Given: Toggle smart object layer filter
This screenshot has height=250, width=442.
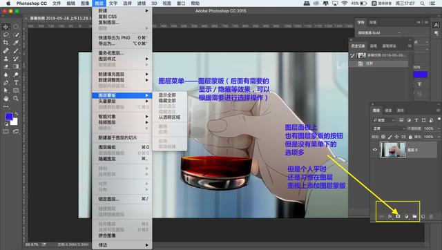Looking at the screenshot, I should coord(431,120).
